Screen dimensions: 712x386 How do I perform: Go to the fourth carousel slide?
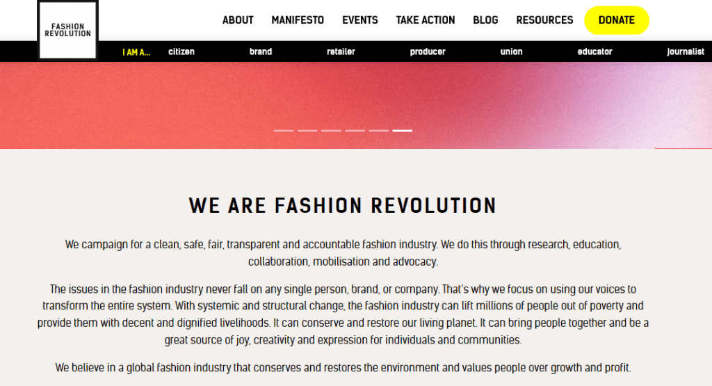pyautogui.click(x=355, y=130)
